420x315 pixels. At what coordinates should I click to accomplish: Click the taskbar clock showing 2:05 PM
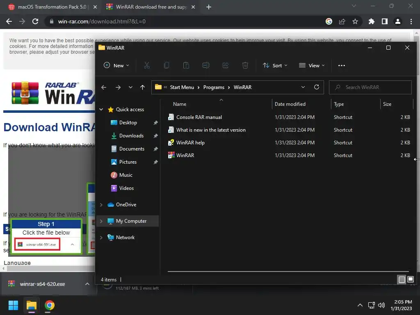[401, 305]
